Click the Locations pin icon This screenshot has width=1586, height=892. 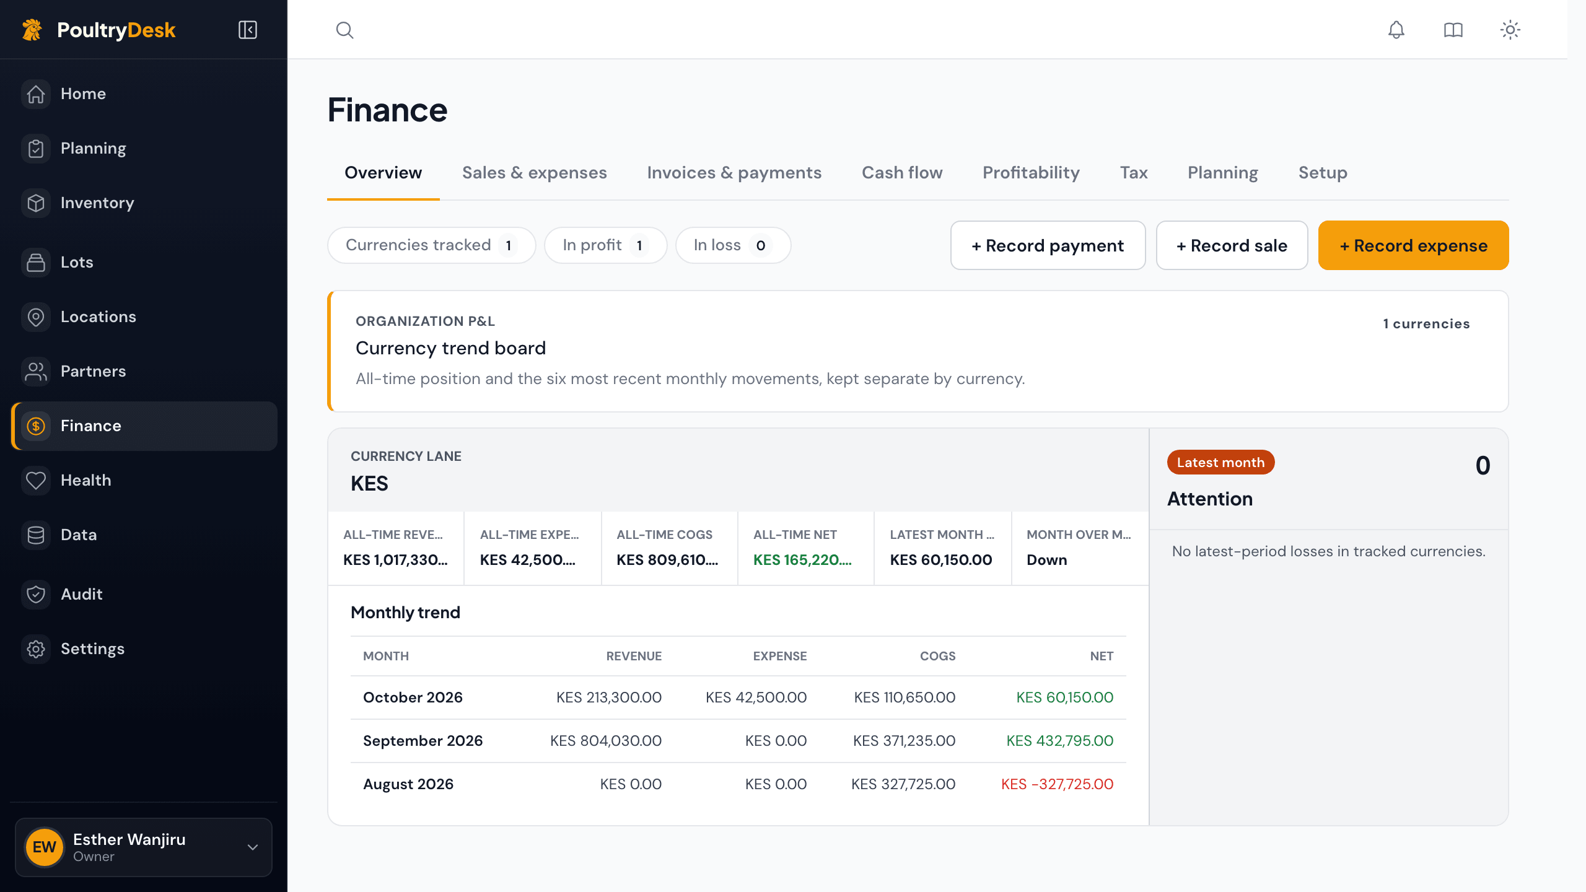[36, 317]
